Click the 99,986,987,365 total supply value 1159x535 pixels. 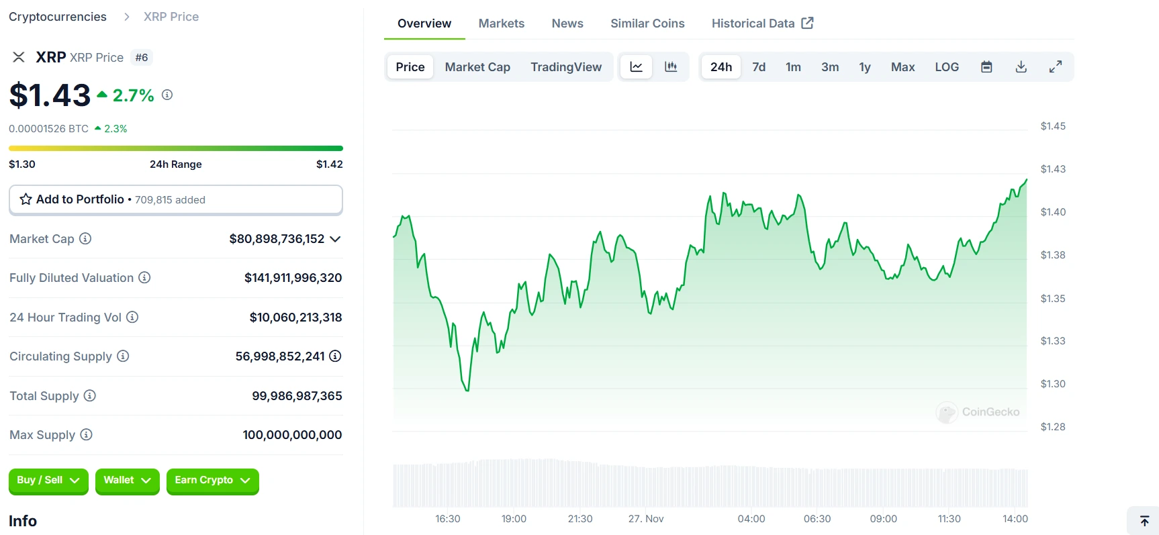point(297,395)
